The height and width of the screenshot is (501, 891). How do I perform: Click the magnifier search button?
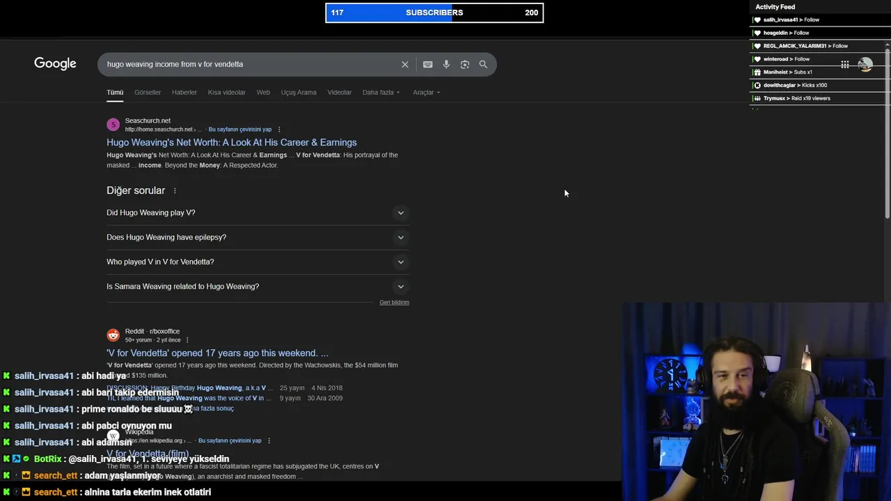click(x=483, y=64)
